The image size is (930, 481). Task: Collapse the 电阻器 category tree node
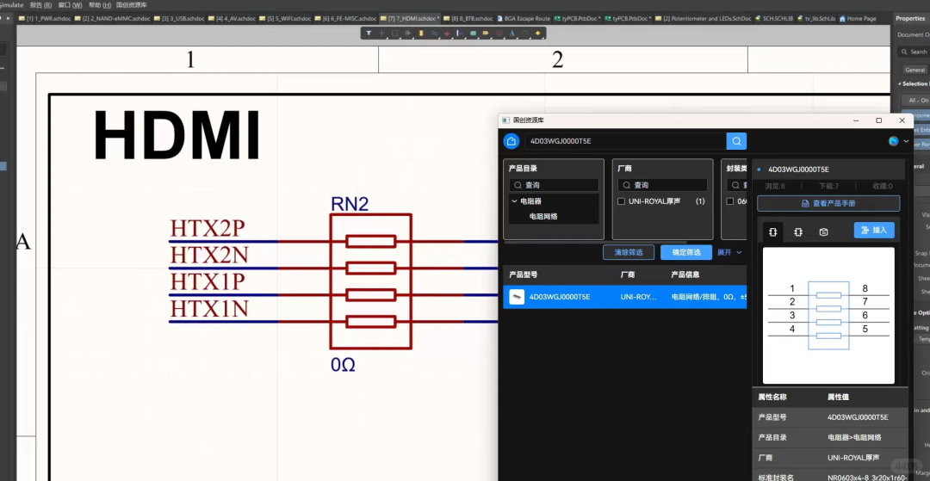[514, 201]
